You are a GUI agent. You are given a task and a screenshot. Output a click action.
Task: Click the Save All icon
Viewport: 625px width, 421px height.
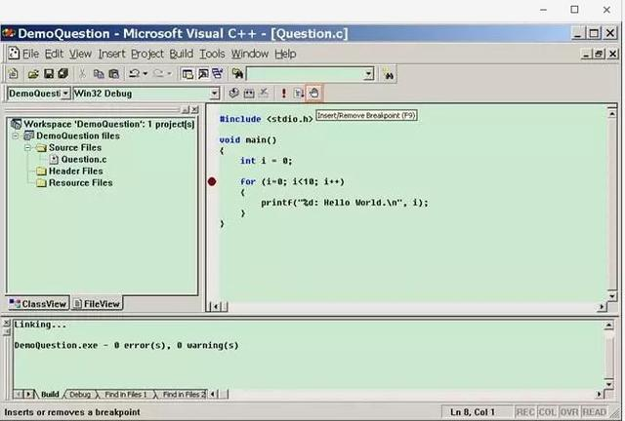point(62,74)
